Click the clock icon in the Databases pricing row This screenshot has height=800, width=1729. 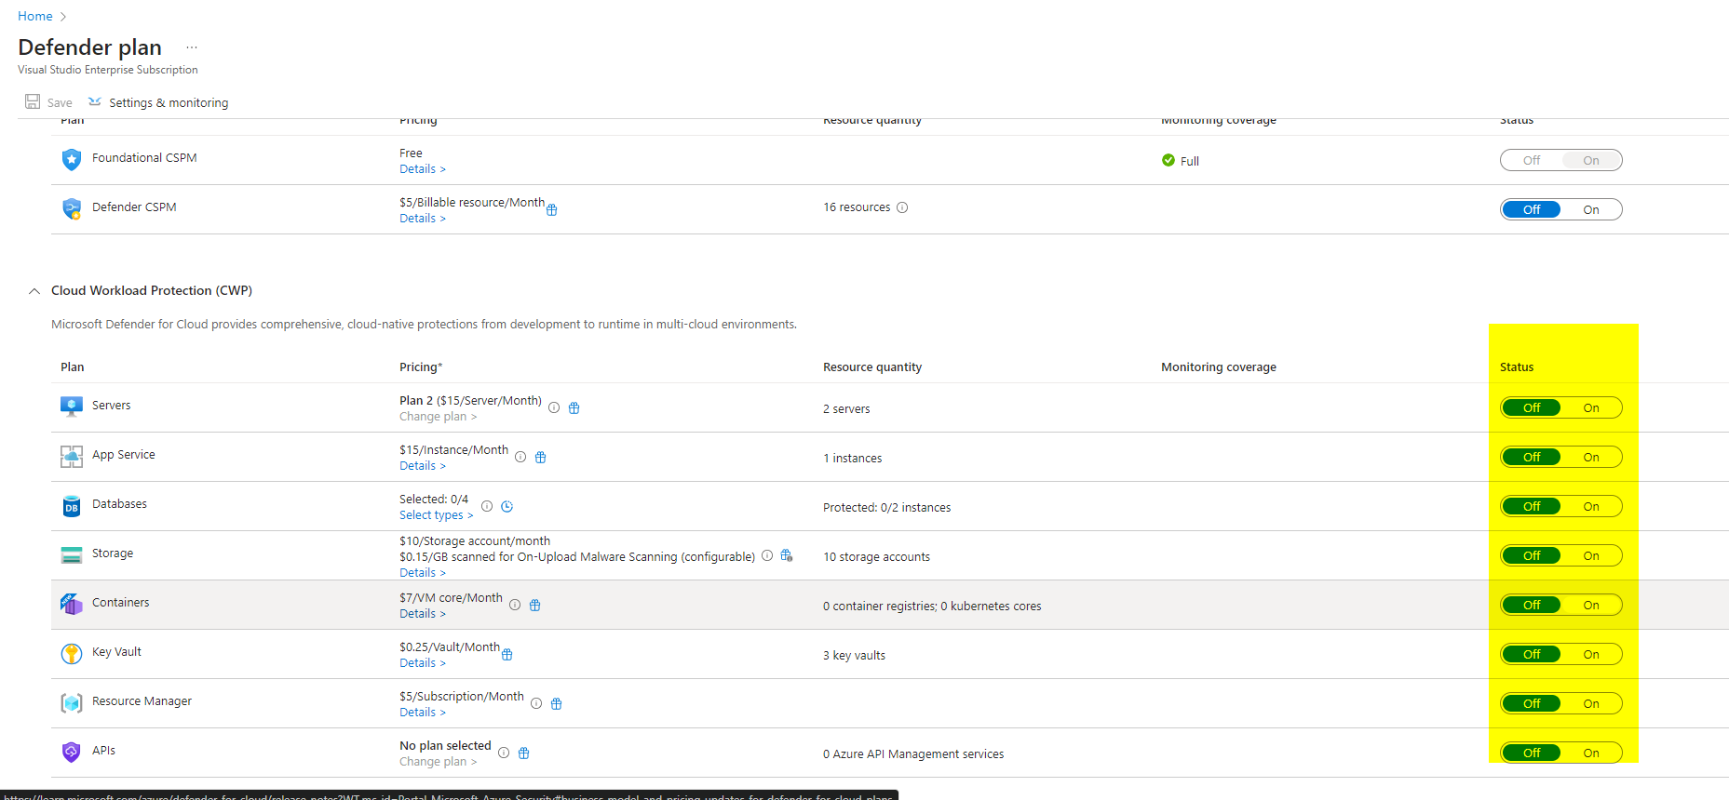pos(507,506)
